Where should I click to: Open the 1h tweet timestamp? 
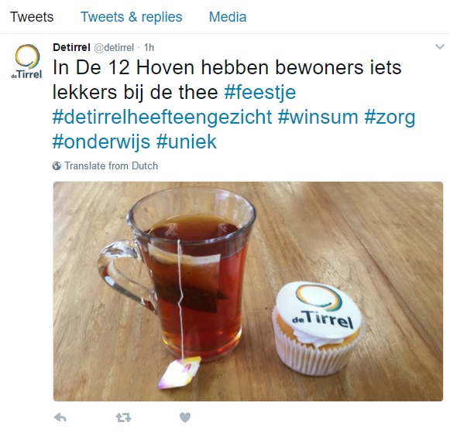pos(149,48)
